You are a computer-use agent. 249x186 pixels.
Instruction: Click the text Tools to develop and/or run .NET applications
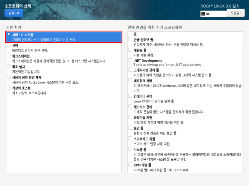[x=167, y=65]
